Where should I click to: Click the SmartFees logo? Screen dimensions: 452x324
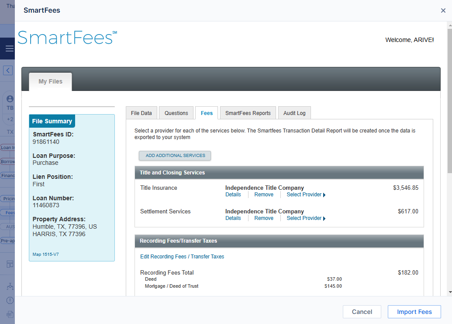[67, 38]
